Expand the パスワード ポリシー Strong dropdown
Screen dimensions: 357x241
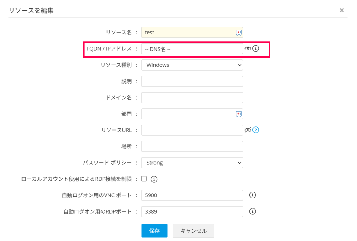tap(192, 163)
